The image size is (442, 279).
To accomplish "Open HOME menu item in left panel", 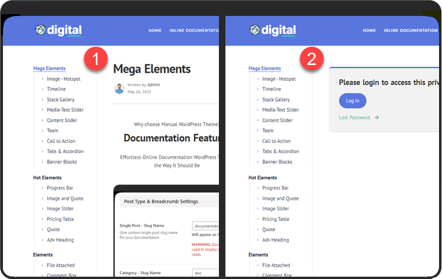I will click(x=155, y=31).
